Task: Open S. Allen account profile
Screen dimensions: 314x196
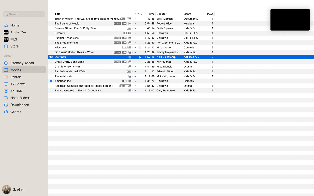Action: click(x=13, y=189)
